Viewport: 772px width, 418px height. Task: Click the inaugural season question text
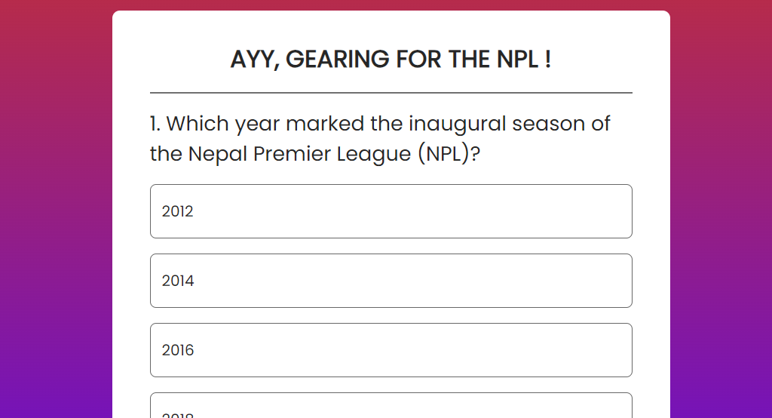380,138
